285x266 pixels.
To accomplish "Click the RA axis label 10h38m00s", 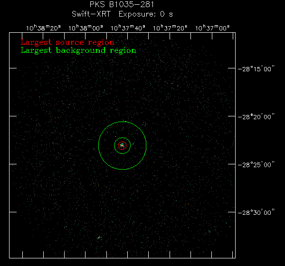I will point(85,28).
